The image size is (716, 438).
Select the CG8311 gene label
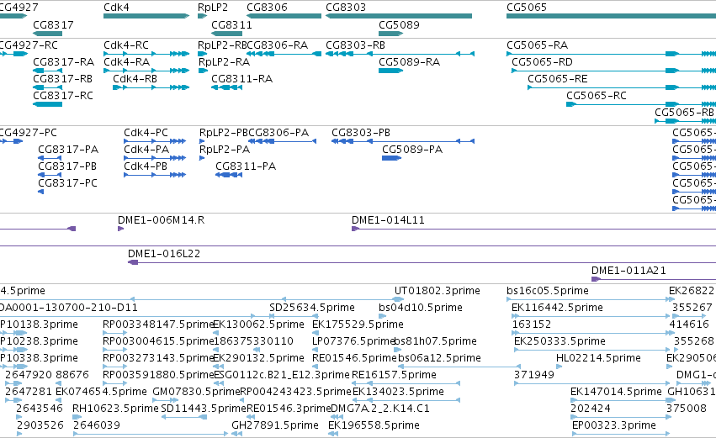point(232,24)
